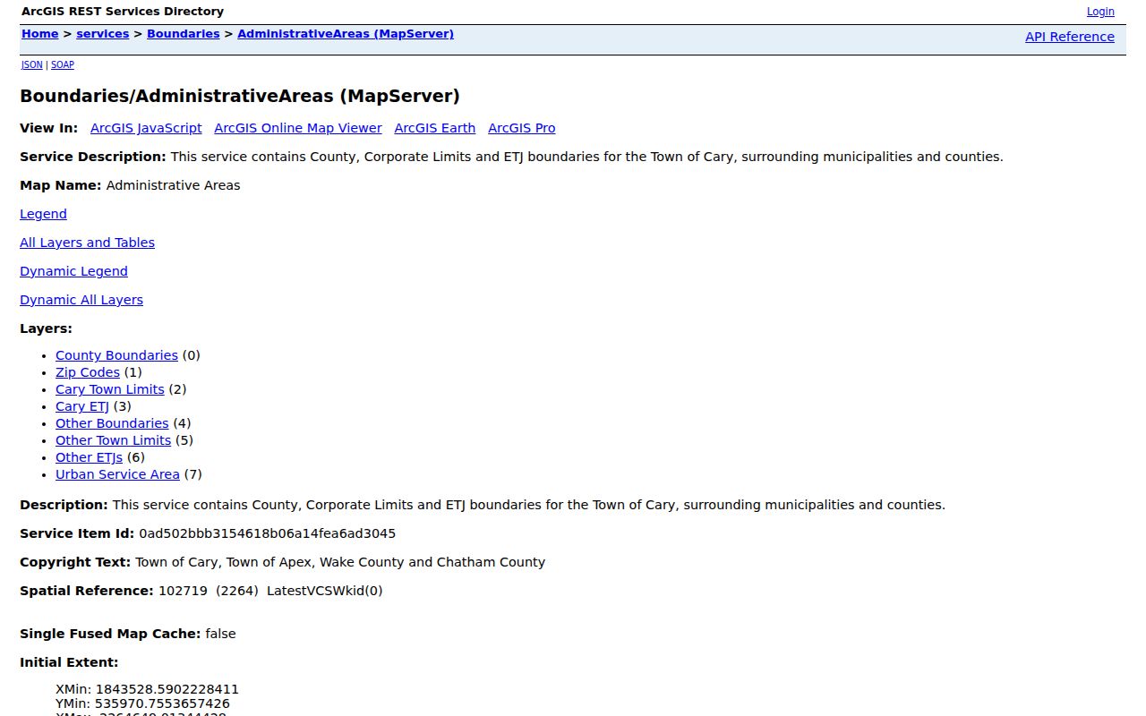Viewport: 1146px width, 716px height.
Task: Open service in ArcGIS Earth
Action: pos(435,128)
